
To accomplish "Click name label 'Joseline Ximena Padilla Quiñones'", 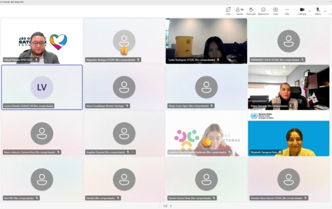I will 197,152.
